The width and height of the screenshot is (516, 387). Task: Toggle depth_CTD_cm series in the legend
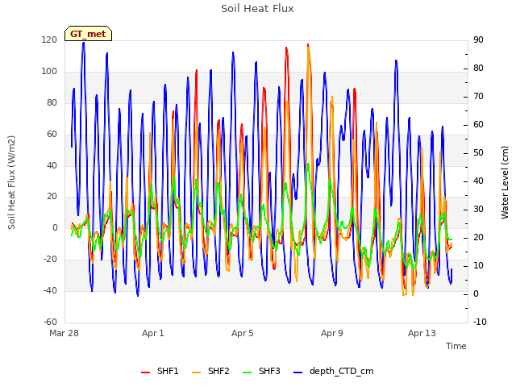coord(333,371)
